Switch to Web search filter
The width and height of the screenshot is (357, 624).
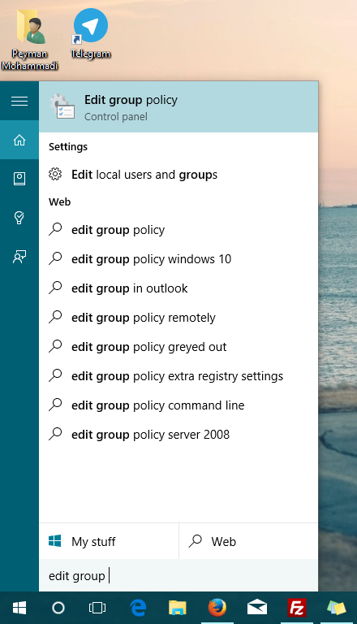click(249, 541)
